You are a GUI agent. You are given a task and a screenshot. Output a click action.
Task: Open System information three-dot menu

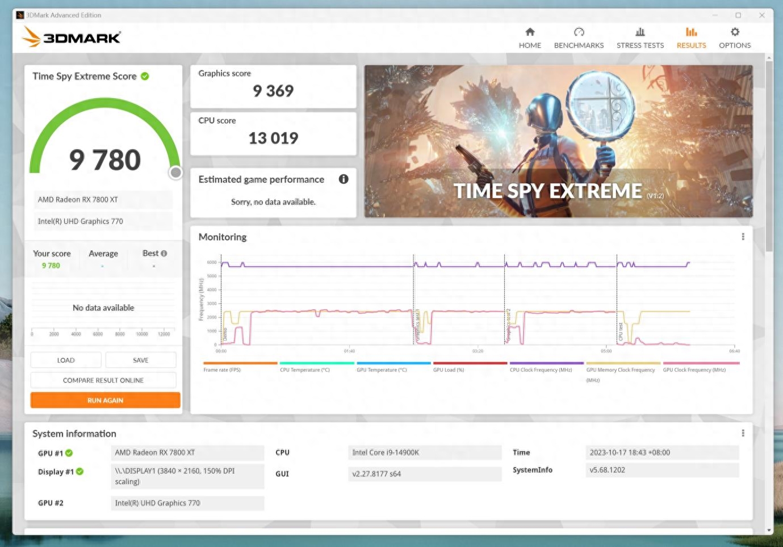[x=743, y=433]
